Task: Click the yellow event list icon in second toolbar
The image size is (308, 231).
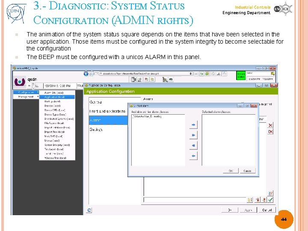Action: pos(152,80)
